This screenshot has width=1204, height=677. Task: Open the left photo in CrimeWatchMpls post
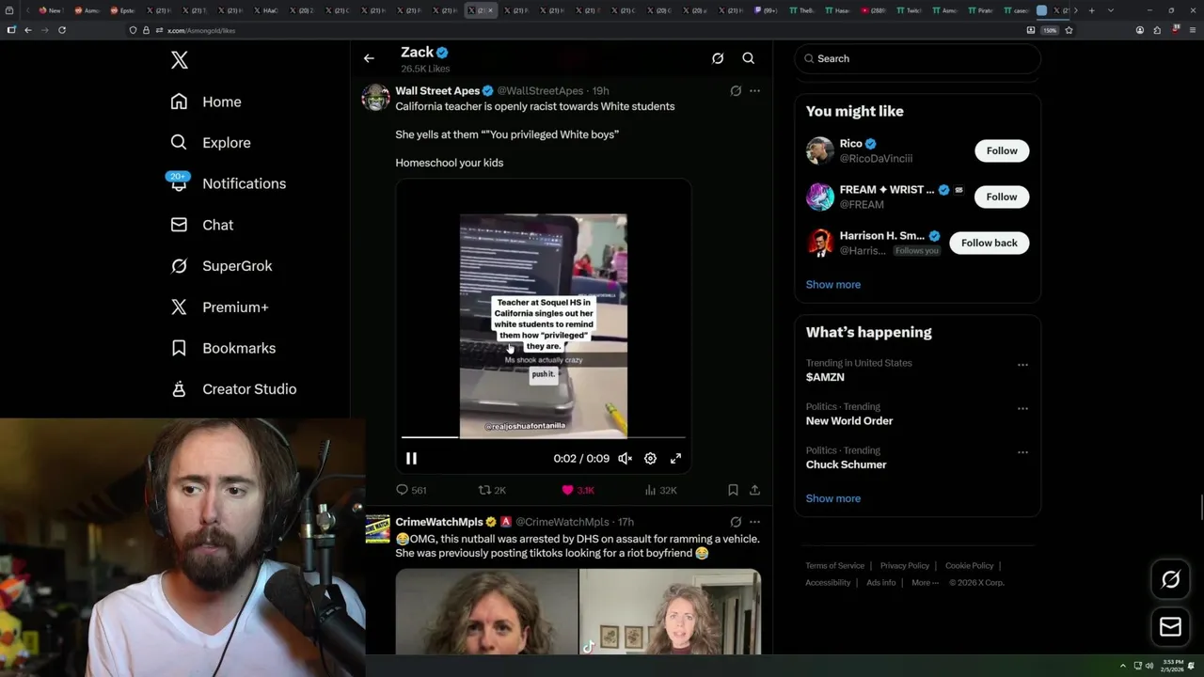pyautogui.click(x=486, y=611)
